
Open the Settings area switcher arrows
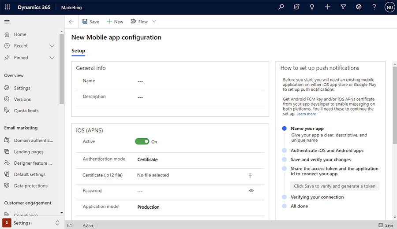(x=57, y=223)
